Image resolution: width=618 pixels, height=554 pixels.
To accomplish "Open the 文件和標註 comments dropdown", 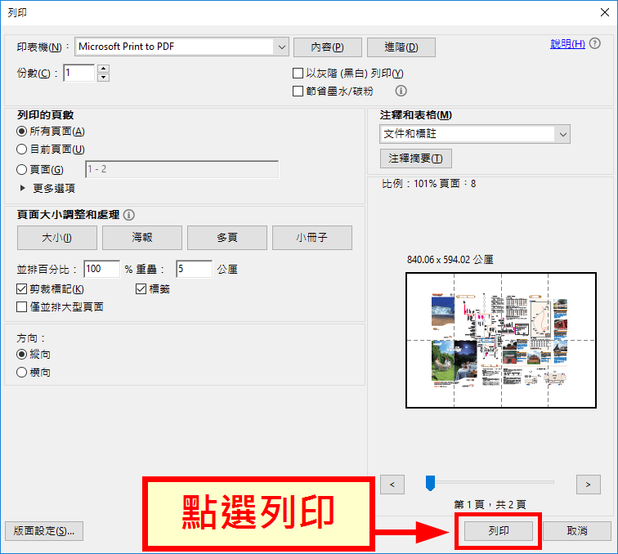I will (x=562, y=134).
